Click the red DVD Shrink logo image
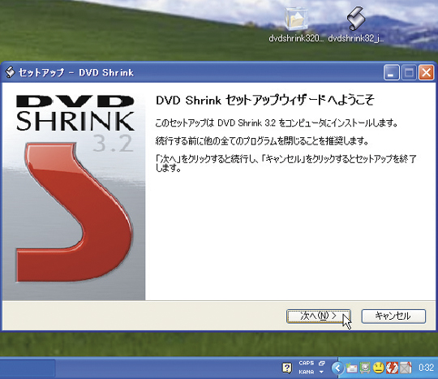 click(74, 212)
